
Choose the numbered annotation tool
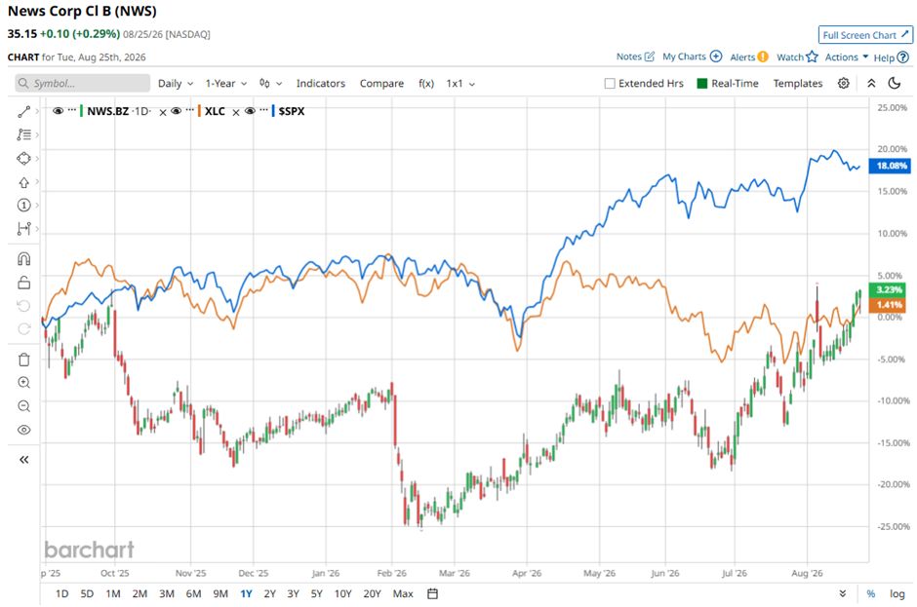click(x=23, y=205)
